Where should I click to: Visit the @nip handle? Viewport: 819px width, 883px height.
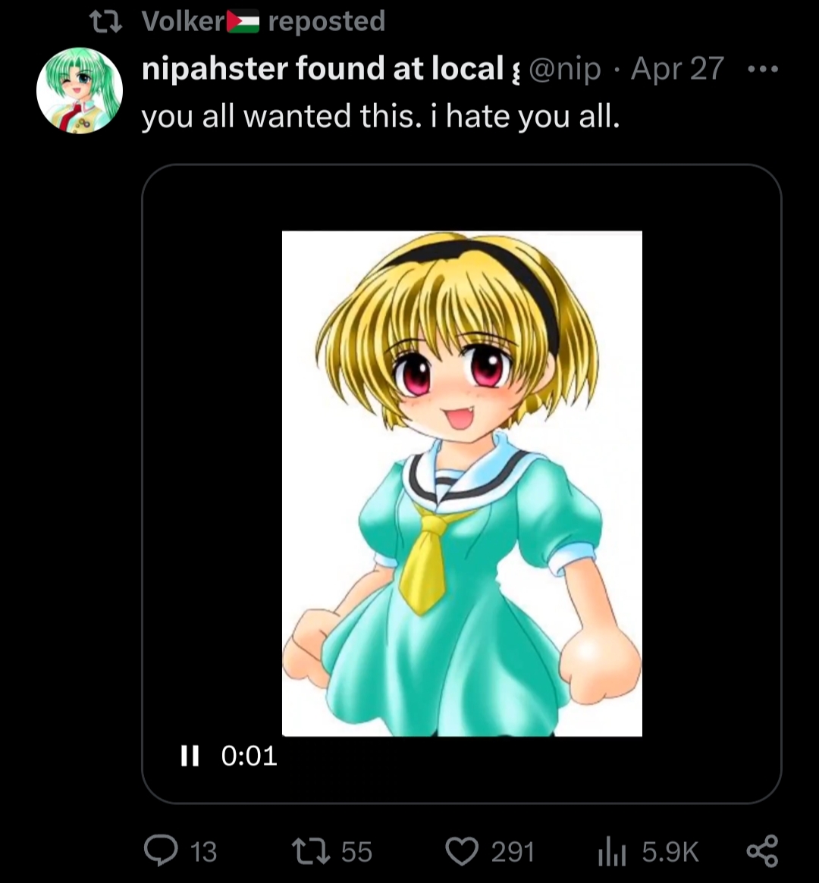[564, 69]
